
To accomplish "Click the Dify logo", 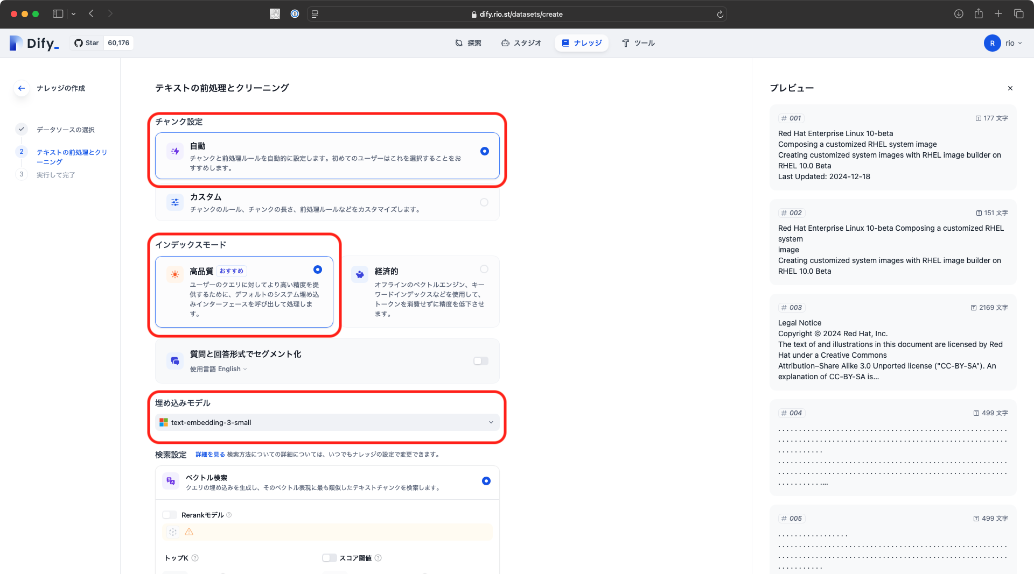I will click(34, 43).
